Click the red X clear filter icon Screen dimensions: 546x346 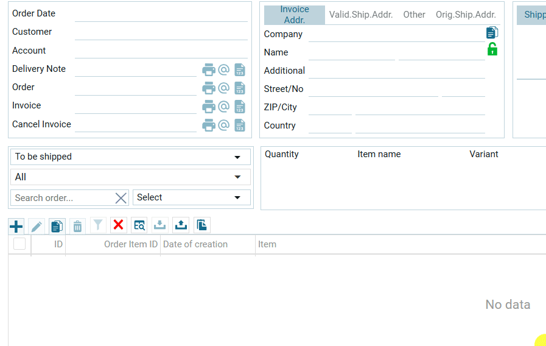(118, 225)
